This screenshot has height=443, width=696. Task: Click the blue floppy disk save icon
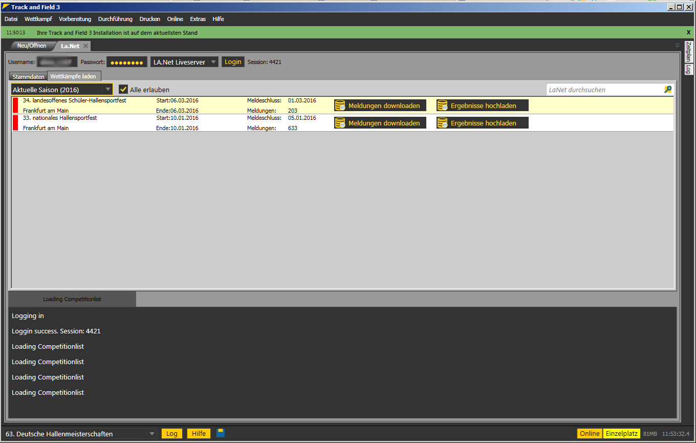[221, 433]
